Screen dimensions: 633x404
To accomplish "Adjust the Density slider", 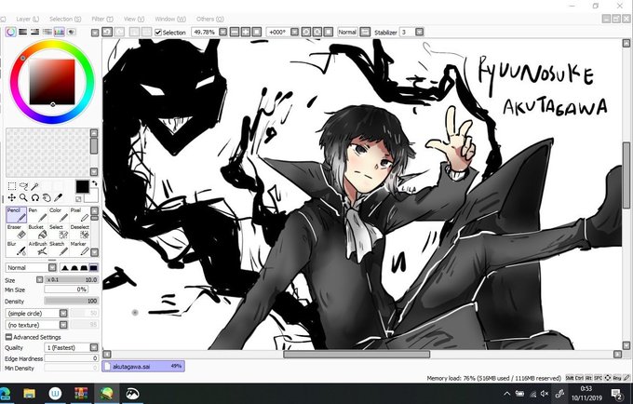I will tap(71, 301).
